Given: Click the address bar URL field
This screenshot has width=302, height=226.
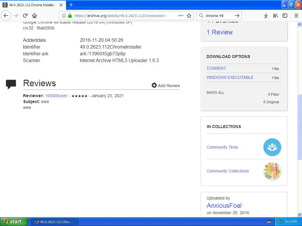Looking at the screenshot, I should 120,16.
